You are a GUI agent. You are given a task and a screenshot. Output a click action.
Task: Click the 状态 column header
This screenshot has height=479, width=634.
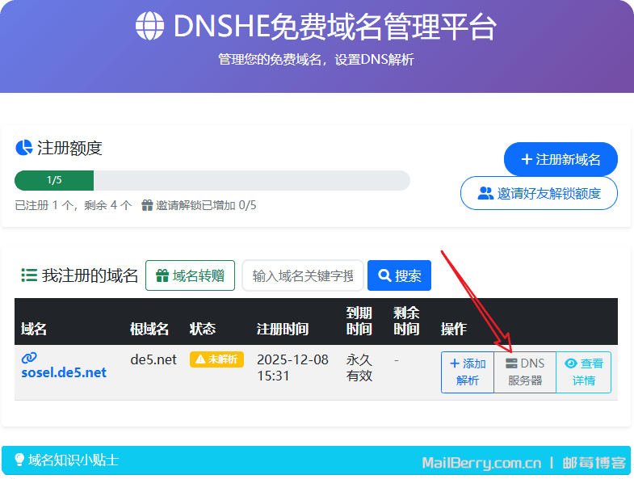pos(203,329)
